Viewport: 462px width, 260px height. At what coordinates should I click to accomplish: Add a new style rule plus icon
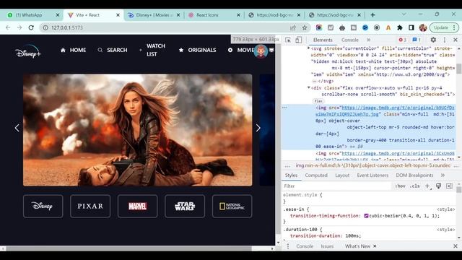coord(427,186)
